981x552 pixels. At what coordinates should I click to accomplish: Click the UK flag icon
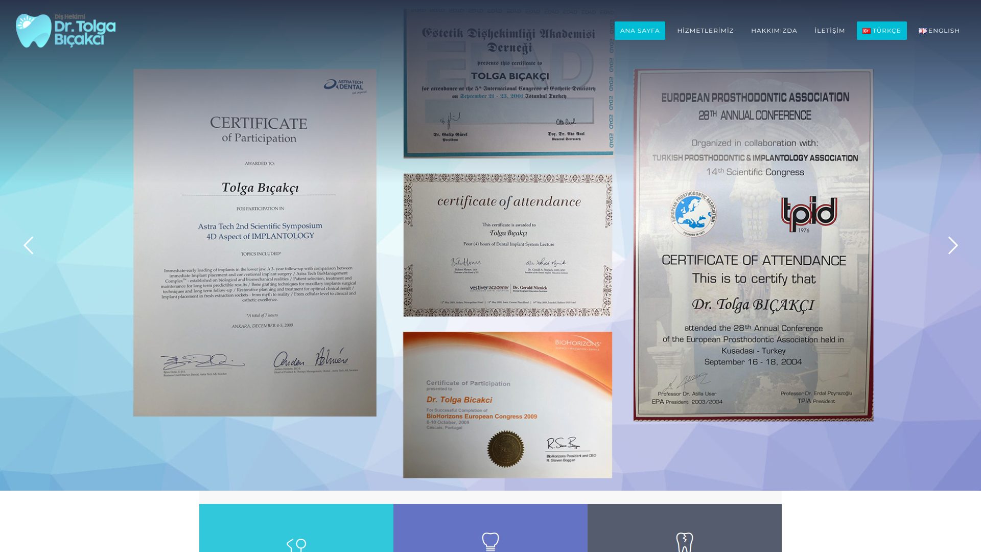pos(923,31)
